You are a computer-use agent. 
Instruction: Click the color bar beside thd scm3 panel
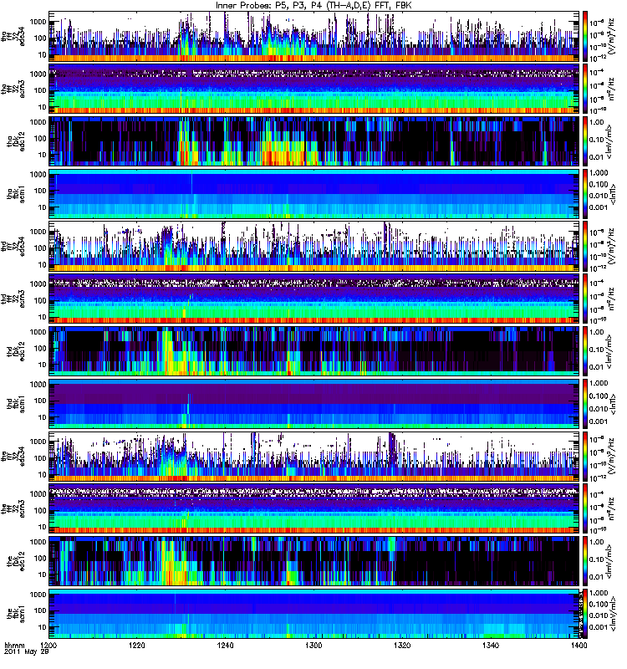point(584,299)
